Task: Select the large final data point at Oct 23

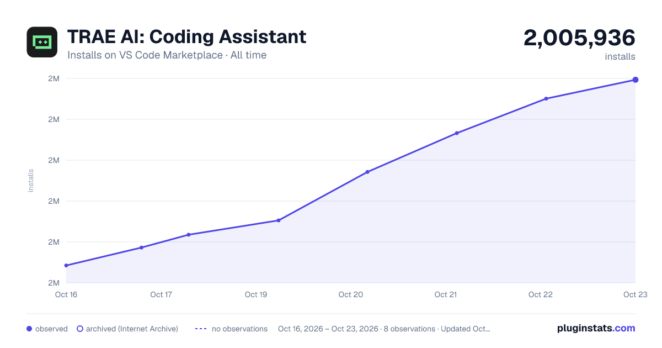Action: 636,80
